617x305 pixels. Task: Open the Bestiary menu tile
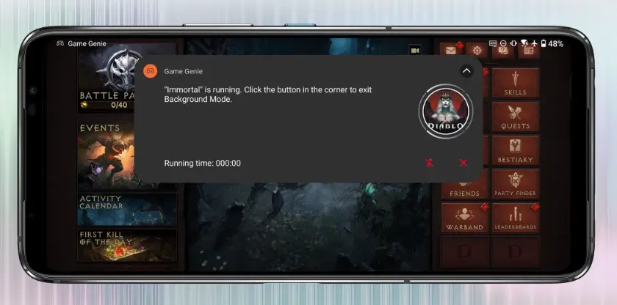[x=515, y=150]
